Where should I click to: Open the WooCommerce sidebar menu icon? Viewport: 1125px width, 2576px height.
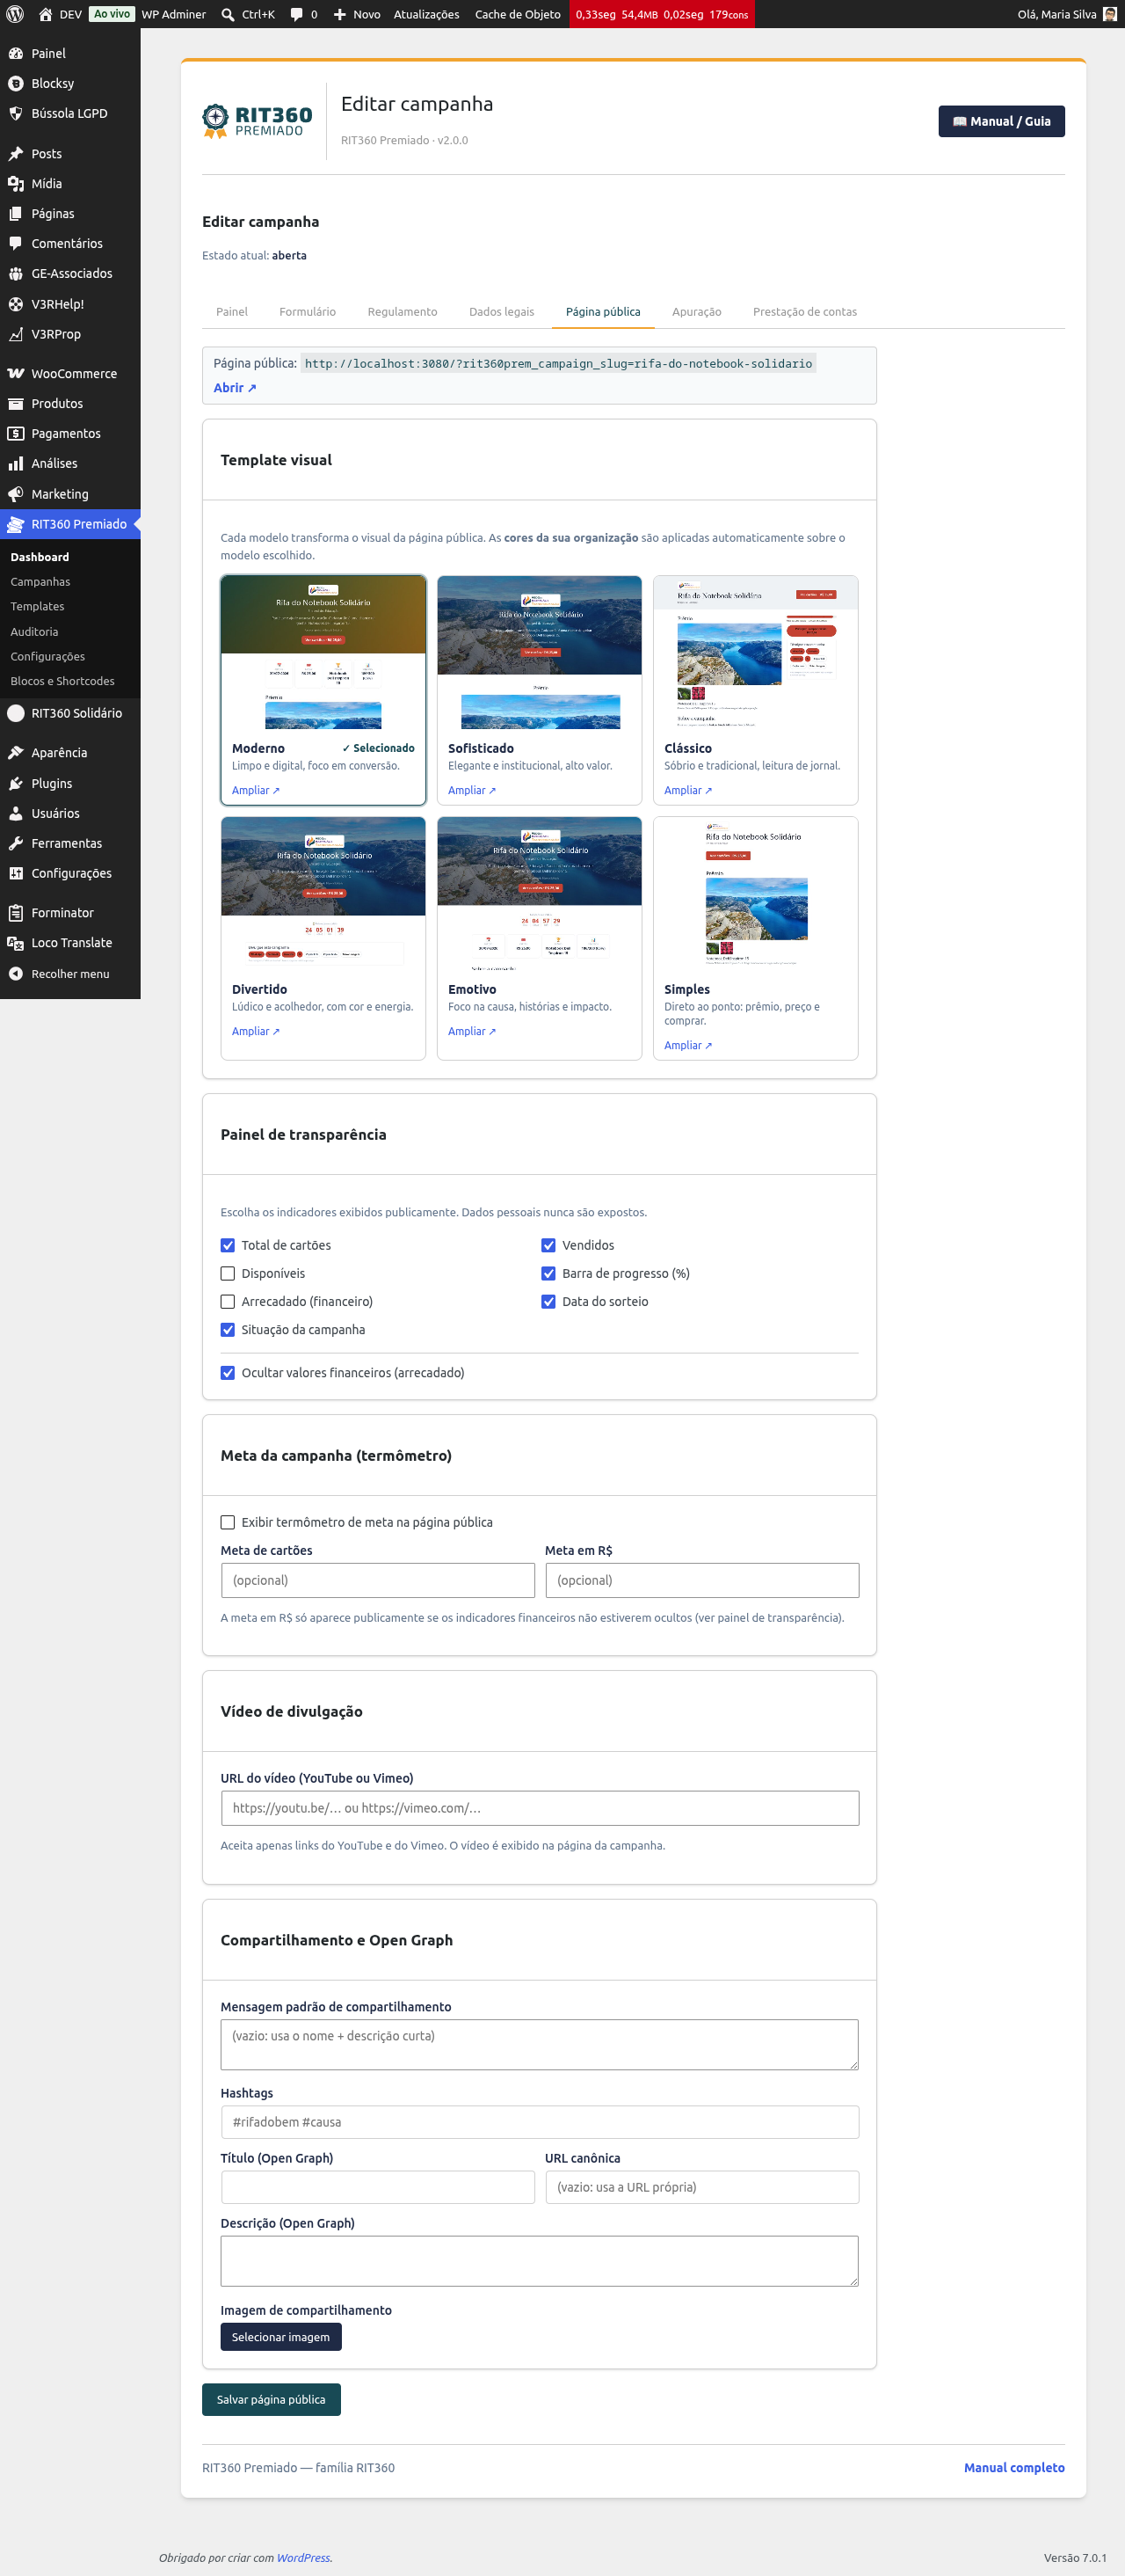[16, 373]
